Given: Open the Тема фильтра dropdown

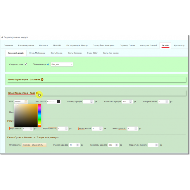Looking at the screenshot, I should pos(62,64).
